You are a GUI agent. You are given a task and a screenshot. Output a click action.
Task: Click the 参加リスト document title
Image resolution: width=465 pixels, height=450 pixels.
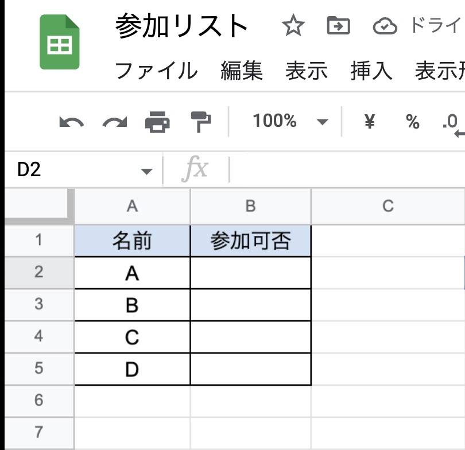point(181,26)
